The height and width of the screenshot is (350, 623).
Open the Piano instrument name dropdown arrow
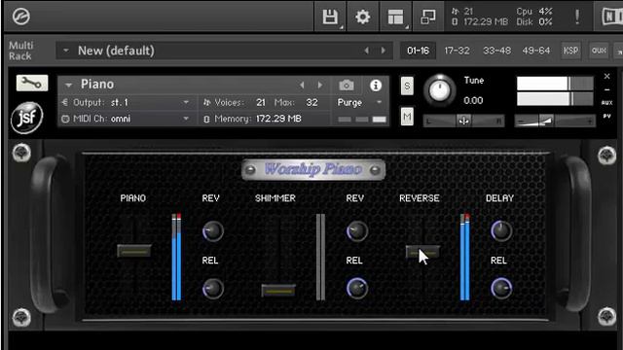coord(68,85)
